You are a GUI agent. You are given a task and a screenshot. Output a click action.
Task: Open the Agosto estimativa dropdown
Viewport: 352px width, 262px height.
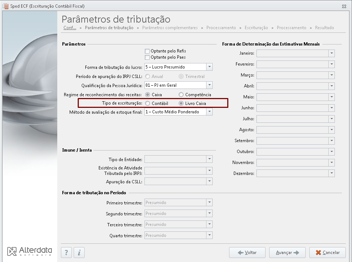point(332,130)
